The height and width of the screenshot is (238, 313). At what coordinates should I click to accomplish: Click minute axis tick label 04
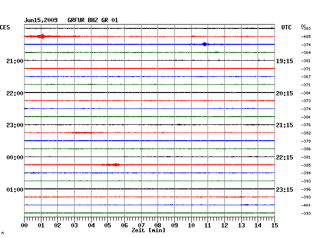pos(91,225)
